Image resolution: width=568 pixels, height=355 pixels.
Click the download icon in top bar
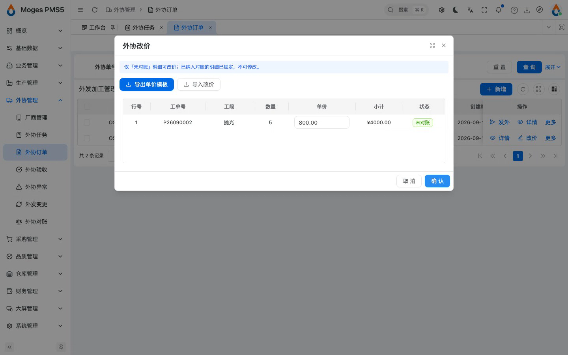tap(527, 10)
